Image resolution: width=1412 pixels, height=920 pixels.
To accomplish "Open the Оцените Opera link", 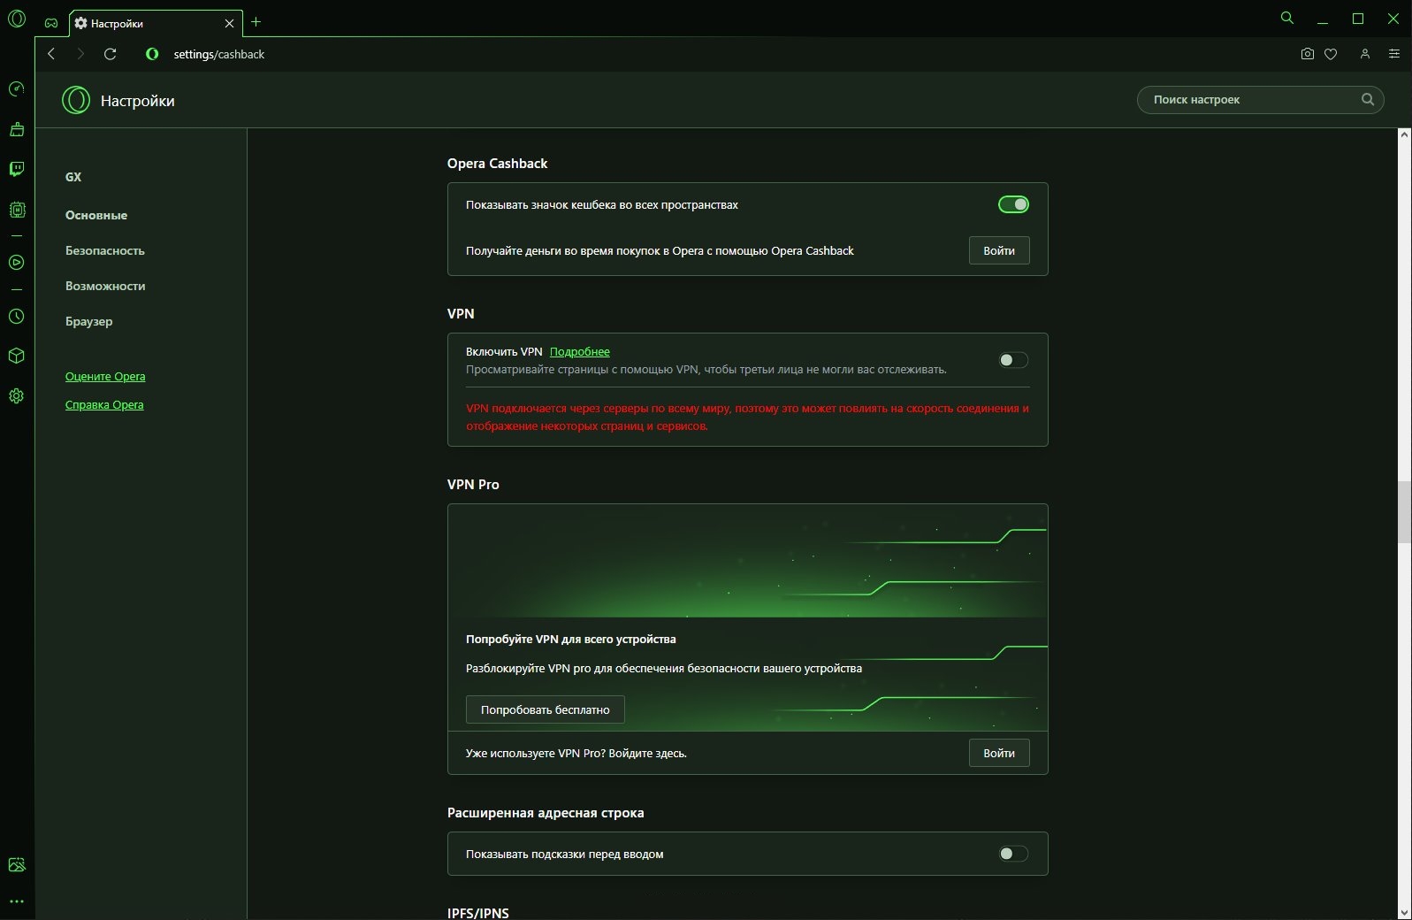I will 105,376.
